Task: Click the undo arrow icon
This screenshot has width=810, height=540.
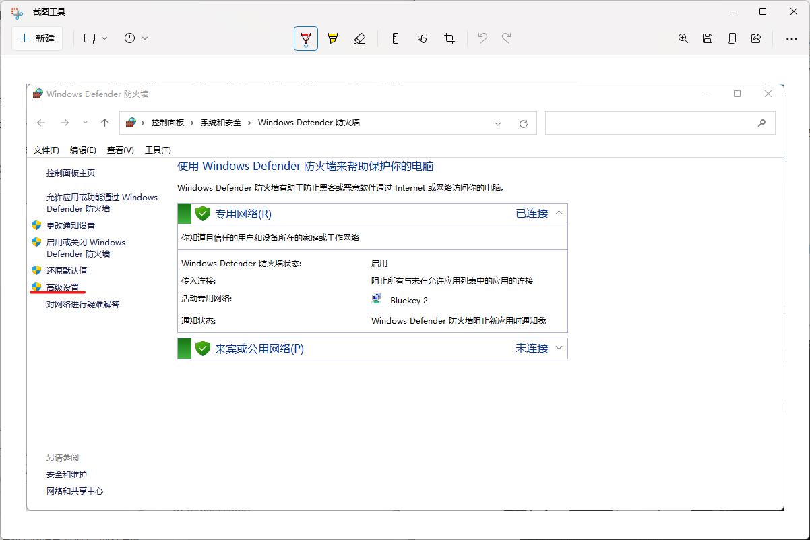Action: pyautogui.click(x=482, y=38)
